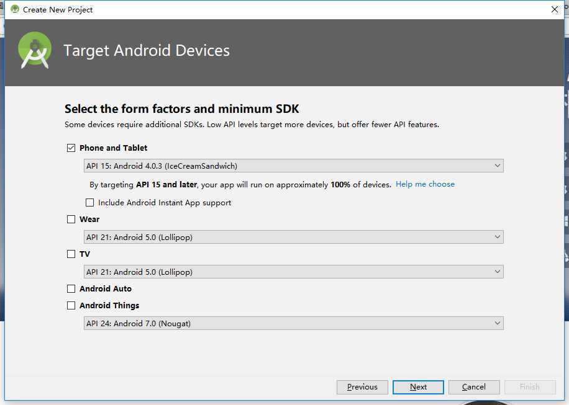
Task: Click the Some devices require additional SDKs description
Action: [252, 124]
